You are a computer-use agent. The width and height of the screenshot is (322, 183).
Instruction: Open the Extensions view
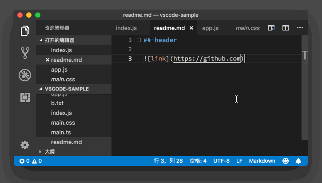[x=25, y=97]
